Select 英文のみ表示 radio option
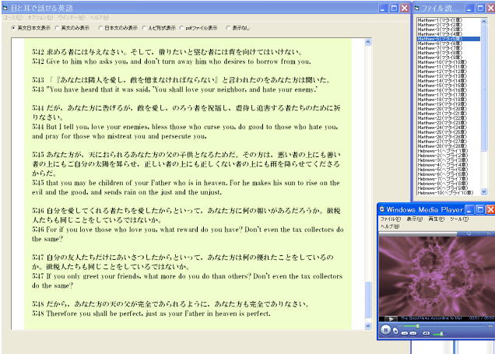The height and width of the screenshot is (354, 495). [72, 28]
